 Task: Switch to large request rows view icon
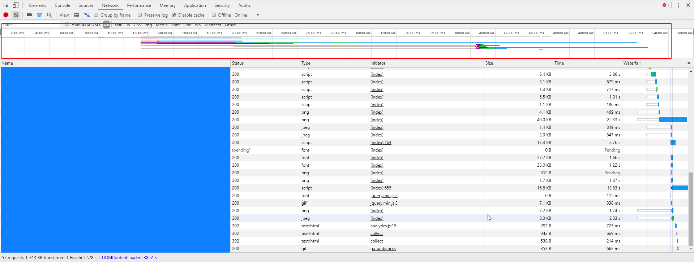77,15
